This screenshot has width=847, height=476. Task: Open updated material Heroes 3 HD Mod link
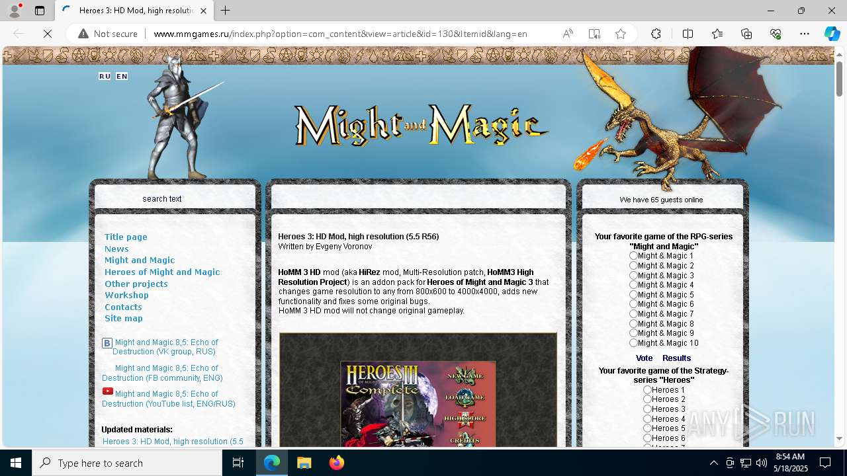pyautogui.click(x=173, y=442)
